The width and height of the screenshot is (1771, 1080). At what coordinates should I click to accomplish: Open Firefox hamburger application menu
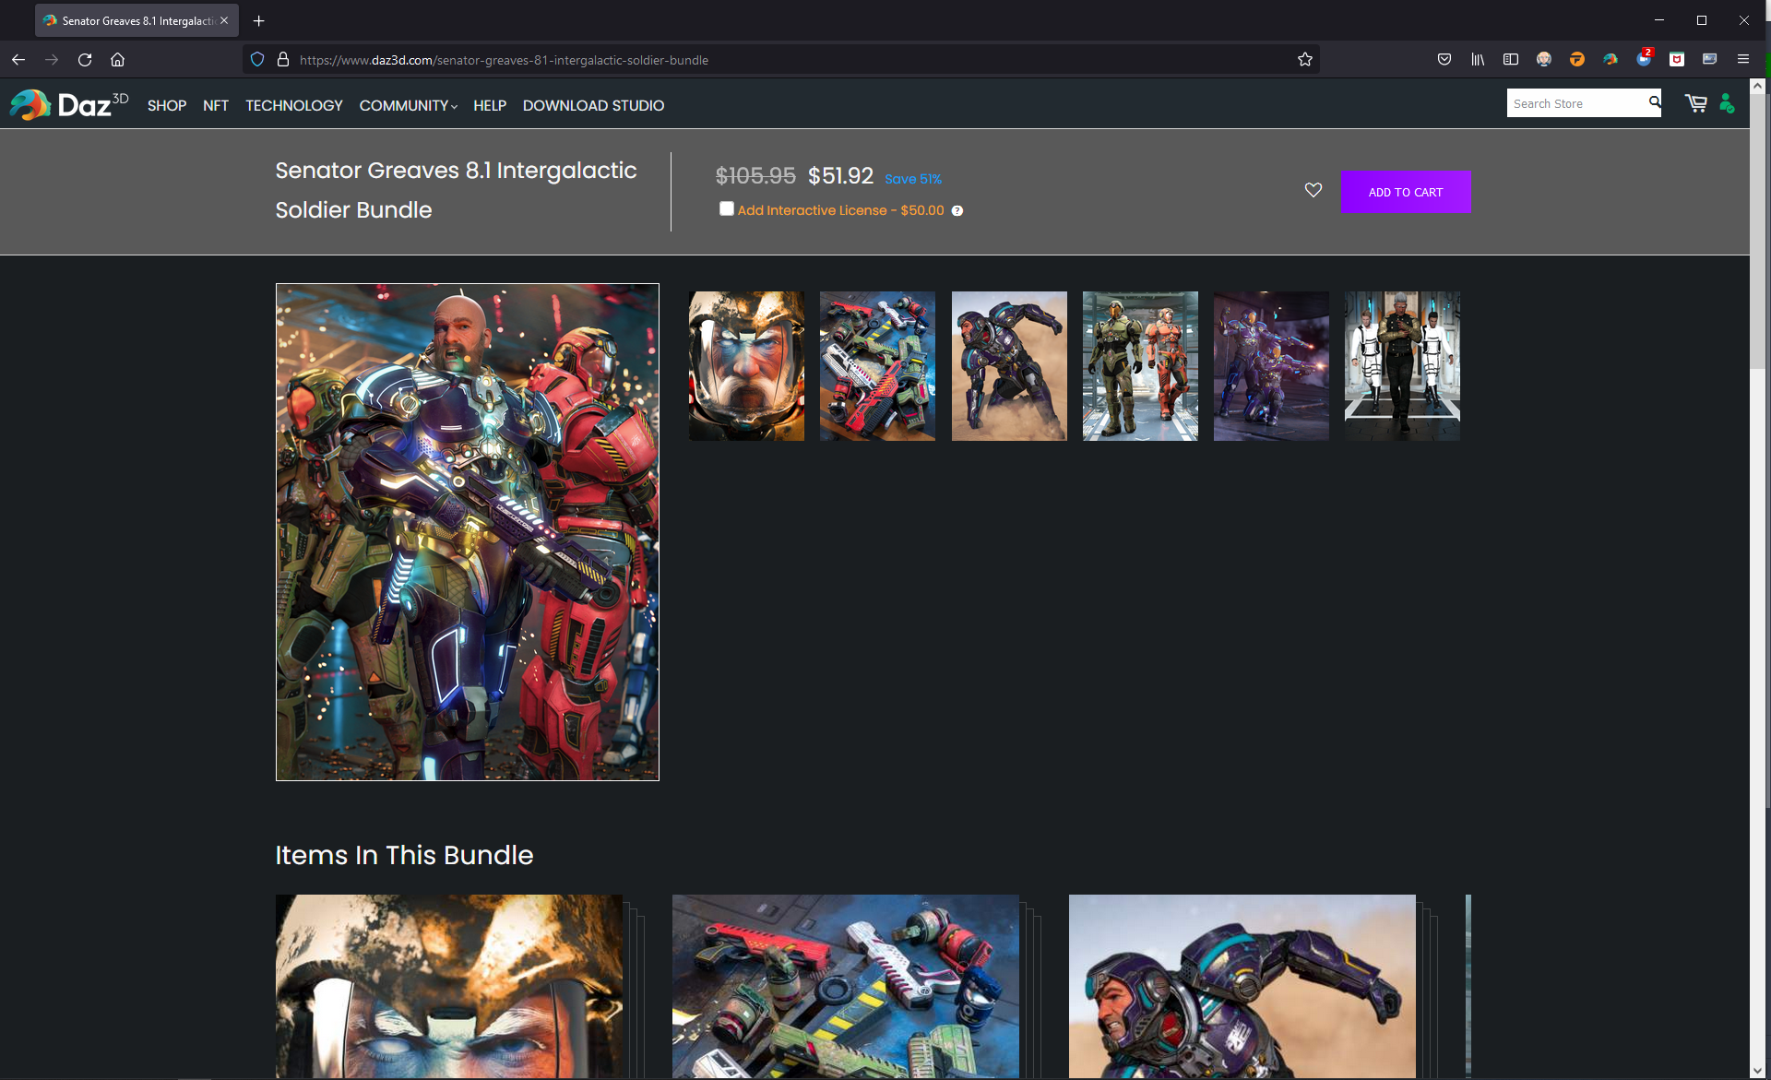[1742, 59]
